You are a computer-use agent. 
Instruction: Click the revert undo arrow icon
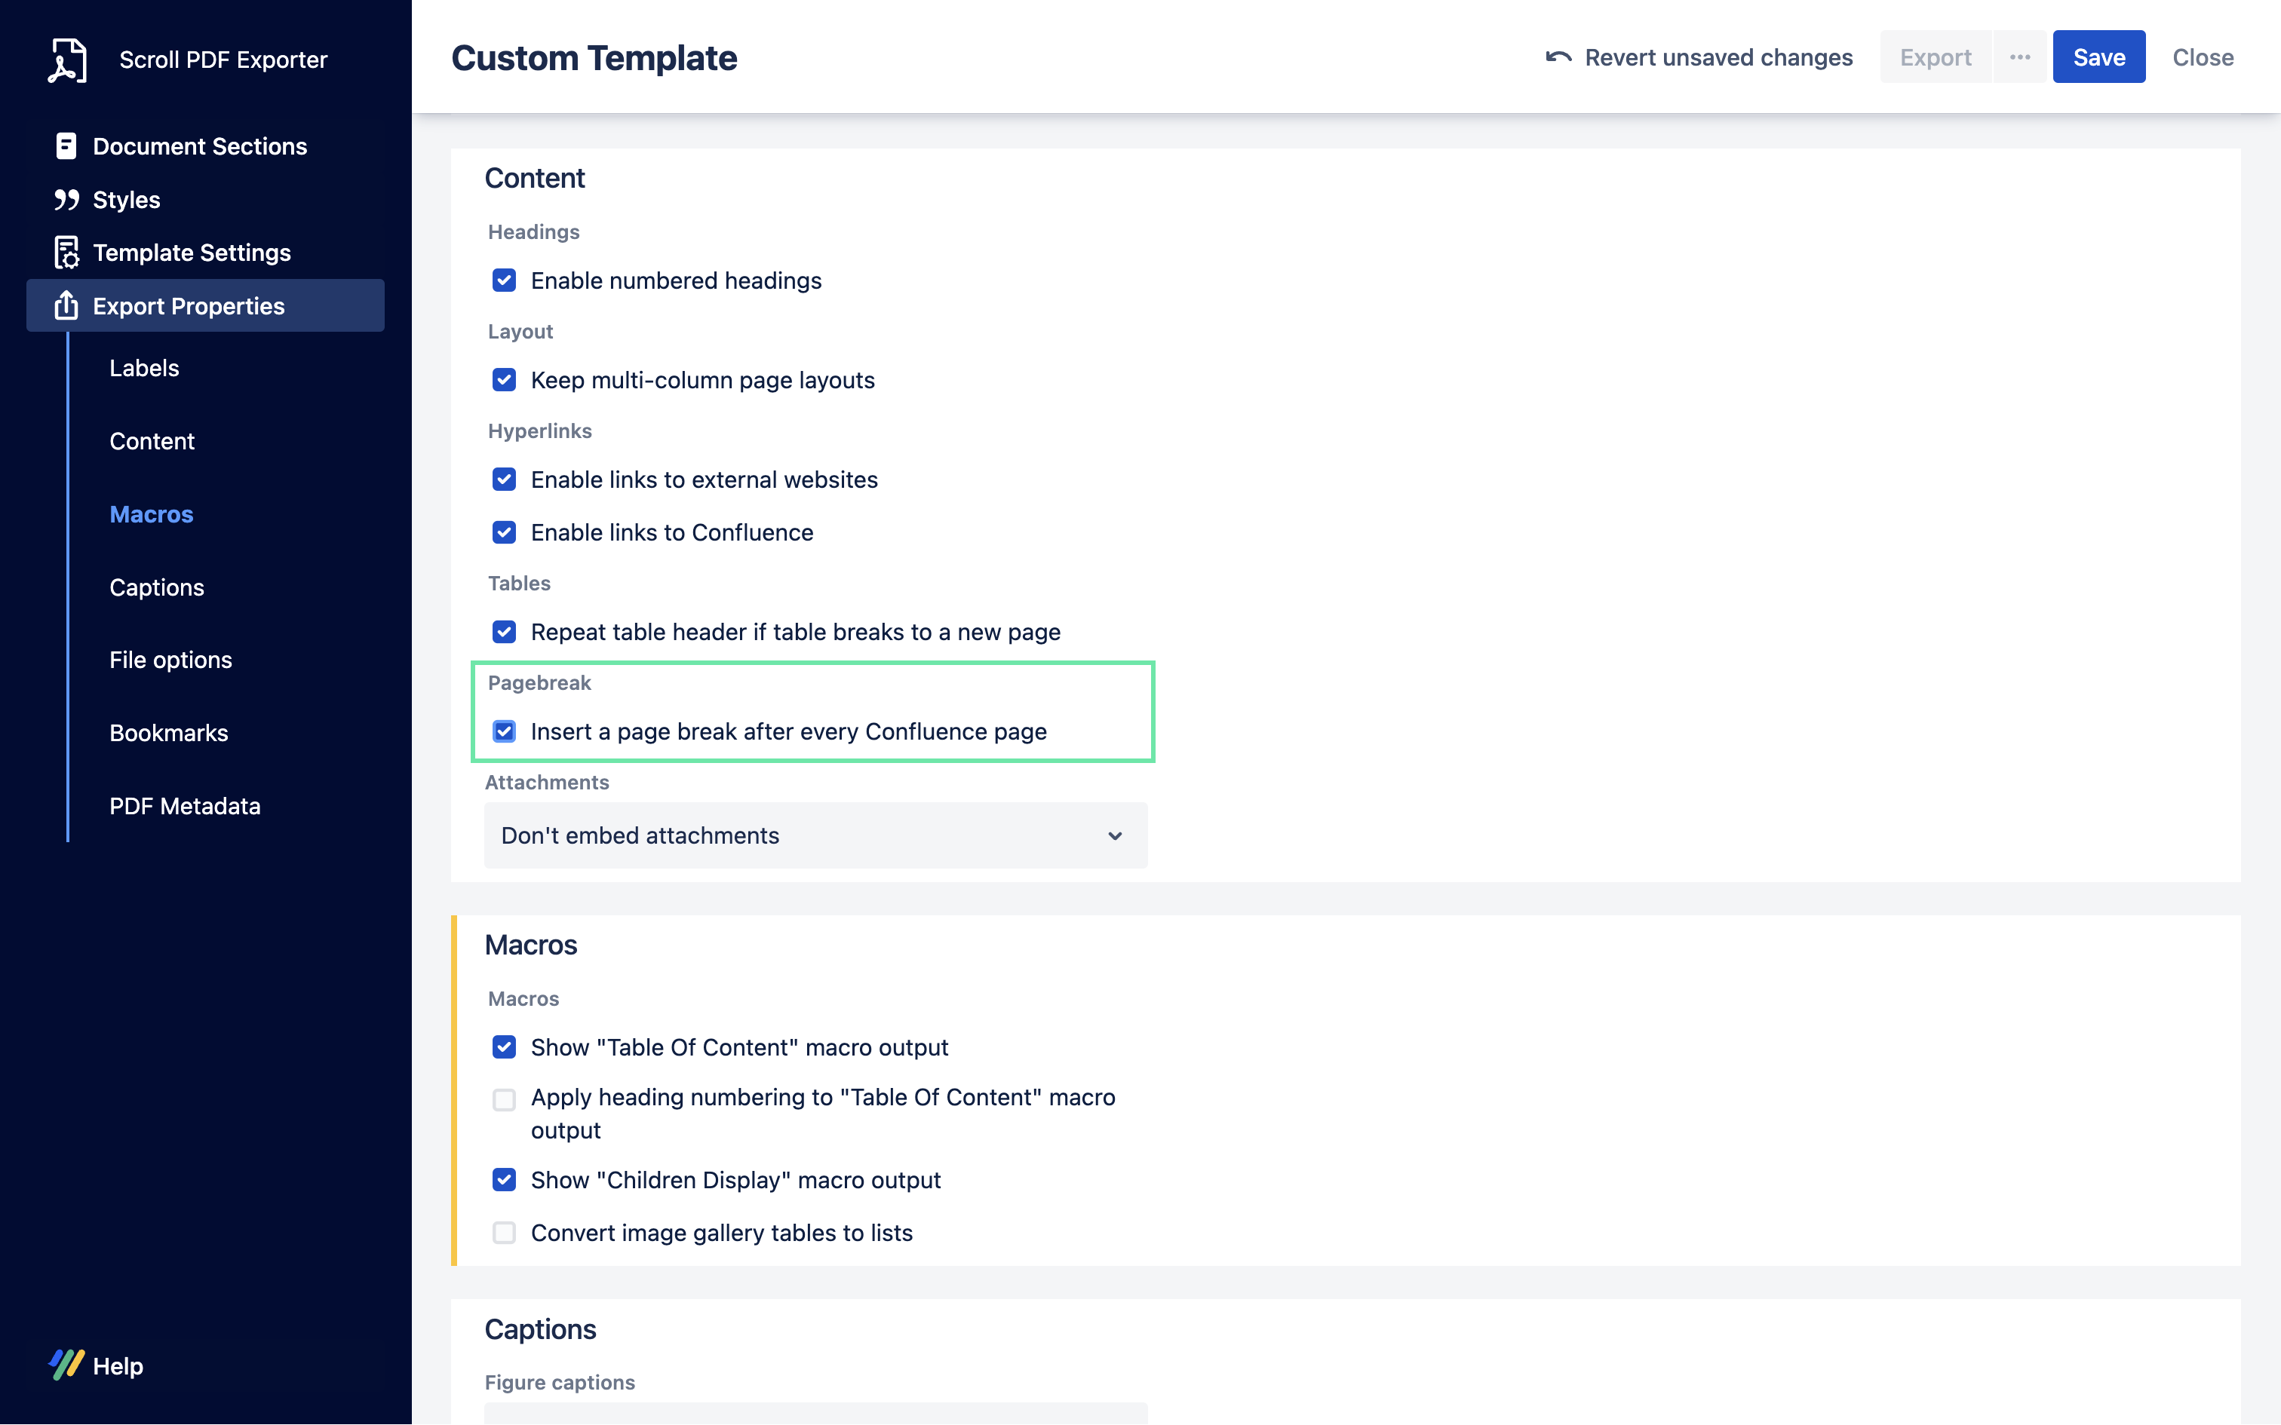[x=1558, y=57]
